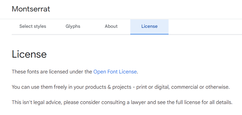242x115 pixels.
Task: Click the 'This isn't legal advice' sentence
Action: (122, 102)
